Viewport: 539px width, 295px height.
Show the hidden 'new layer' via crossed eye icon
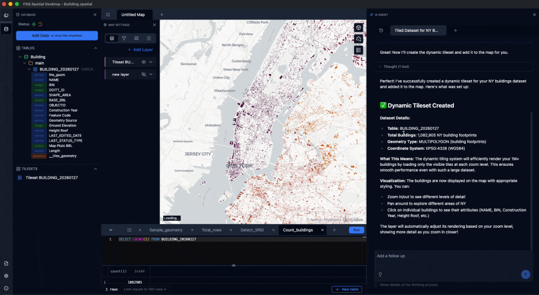click(144, 74)
